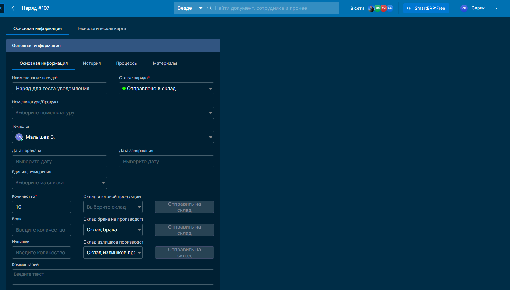Click the sidebar collapse chevron at far left
The height and width of the screenshot is (290, 510).
pyautogui.click(x=1, y=8)
